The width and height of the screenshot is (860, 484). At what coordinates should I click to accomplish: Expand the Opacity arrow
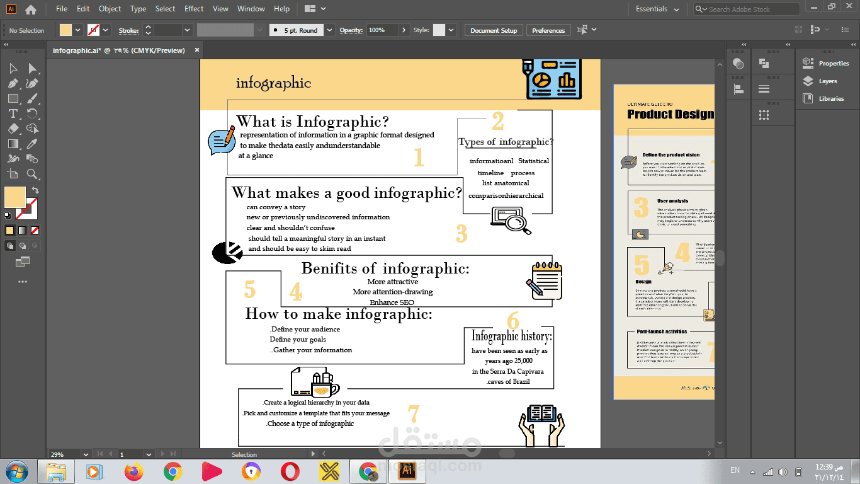coord(404,30)
